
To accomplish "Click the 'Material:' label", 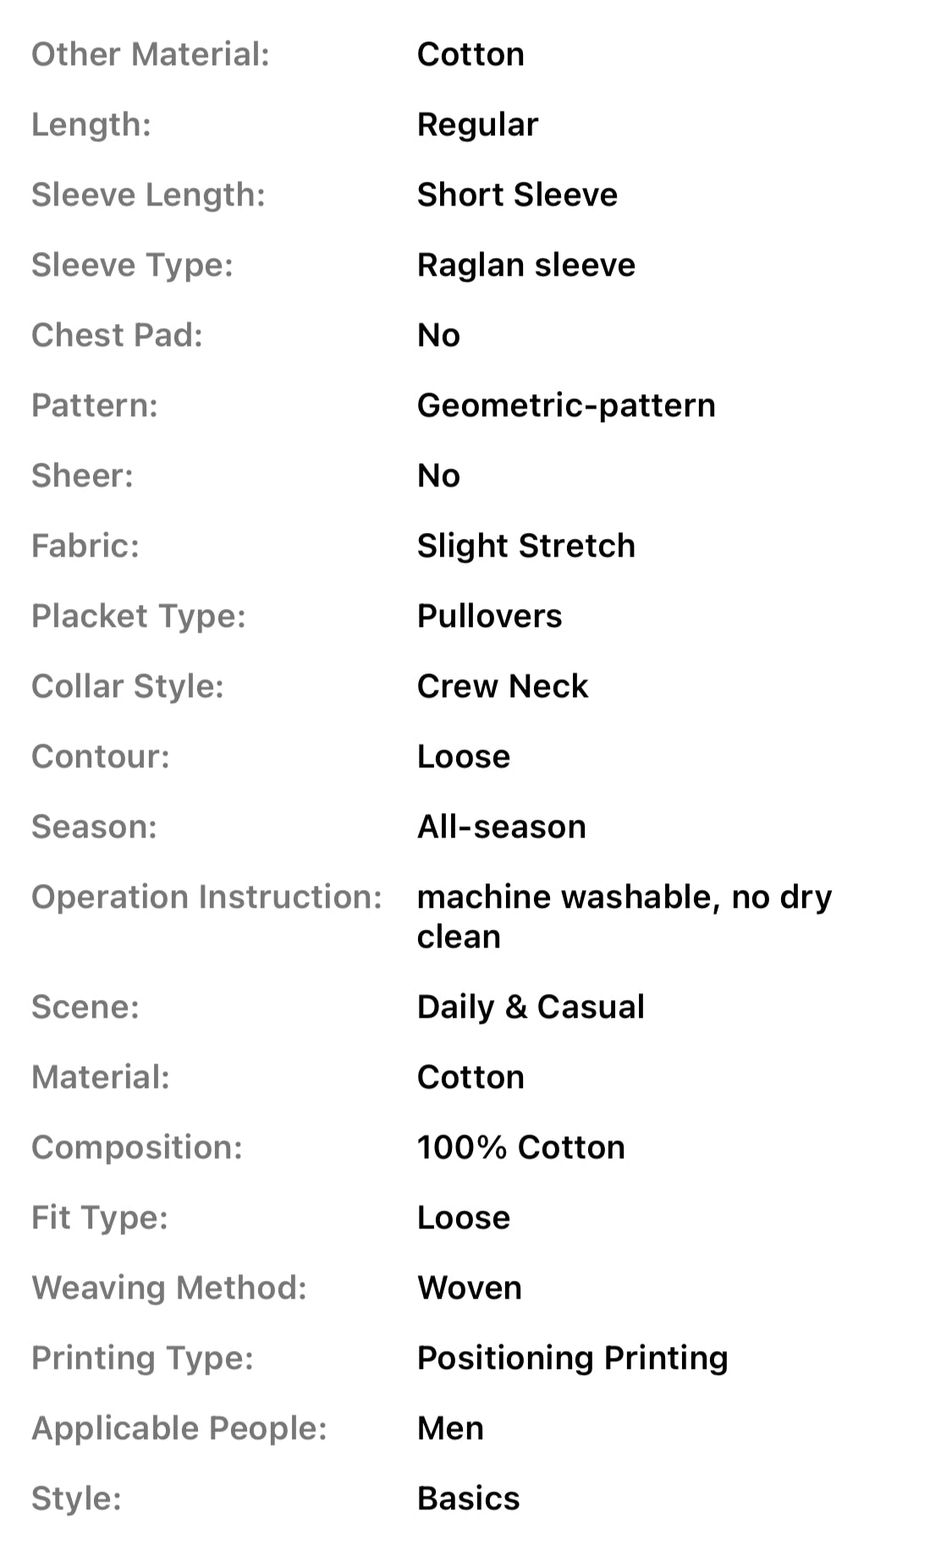I will click(x=100, y=1078).
